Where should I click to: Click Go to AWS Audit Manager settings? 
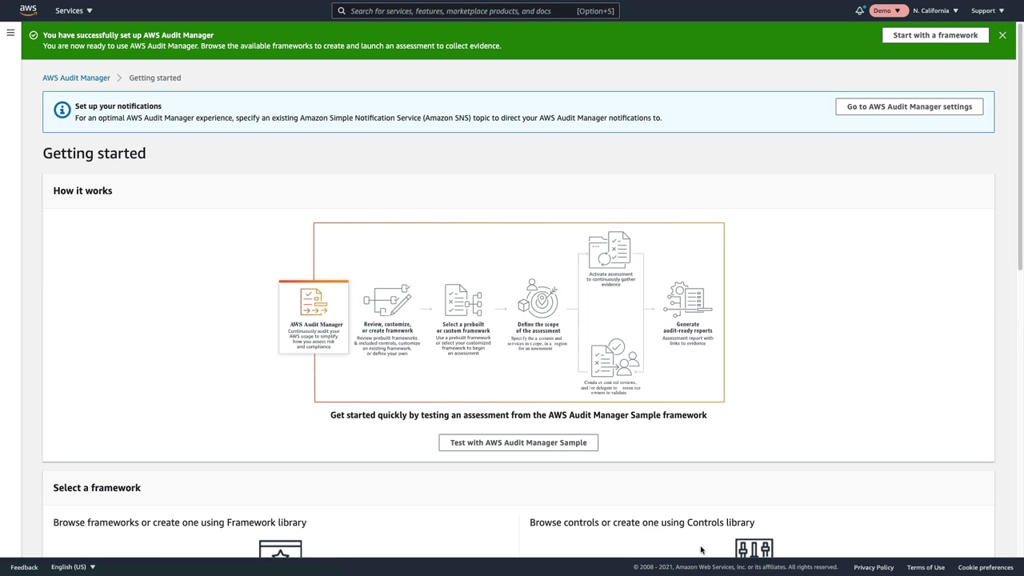coord(910,106)
